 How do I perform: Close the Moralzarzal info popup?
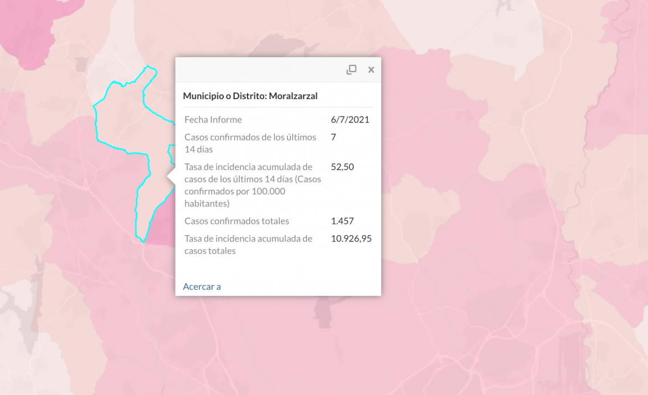371,70
